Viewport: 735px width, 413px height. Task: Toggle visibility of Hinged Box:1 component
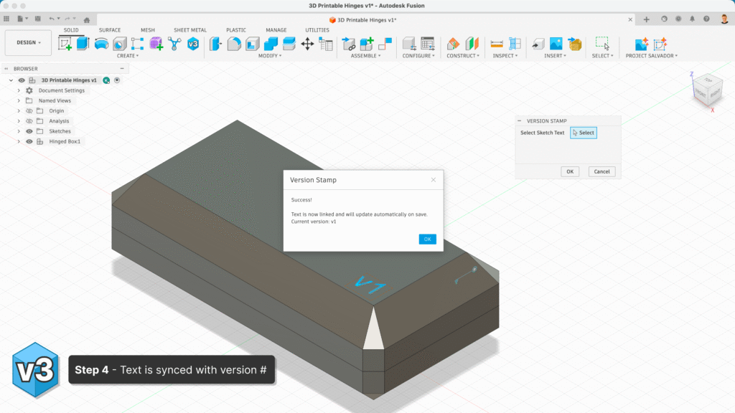tap(29, 141)
